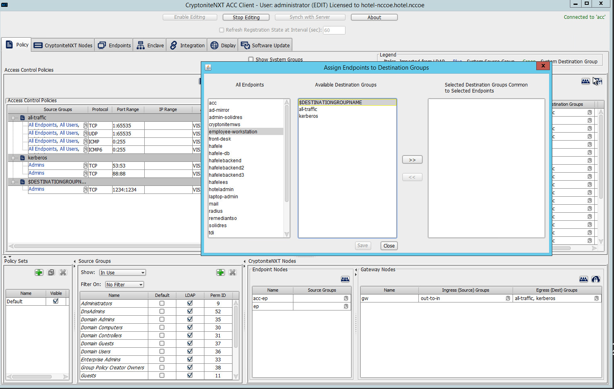Edit source groups for acc-ep endpoint node
This screenshot has width=614, height=389.
[x=346, y=298]
